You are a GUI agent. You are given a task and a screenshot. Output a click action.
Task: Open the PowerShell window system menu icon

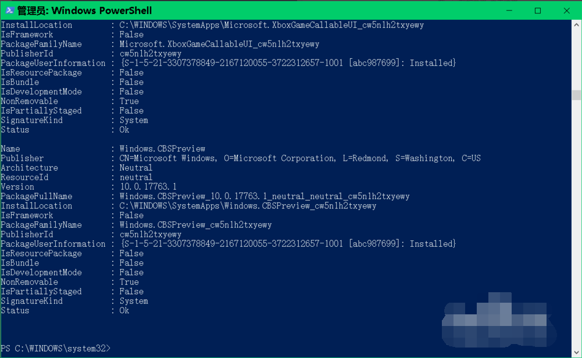[x=9, y=10]
